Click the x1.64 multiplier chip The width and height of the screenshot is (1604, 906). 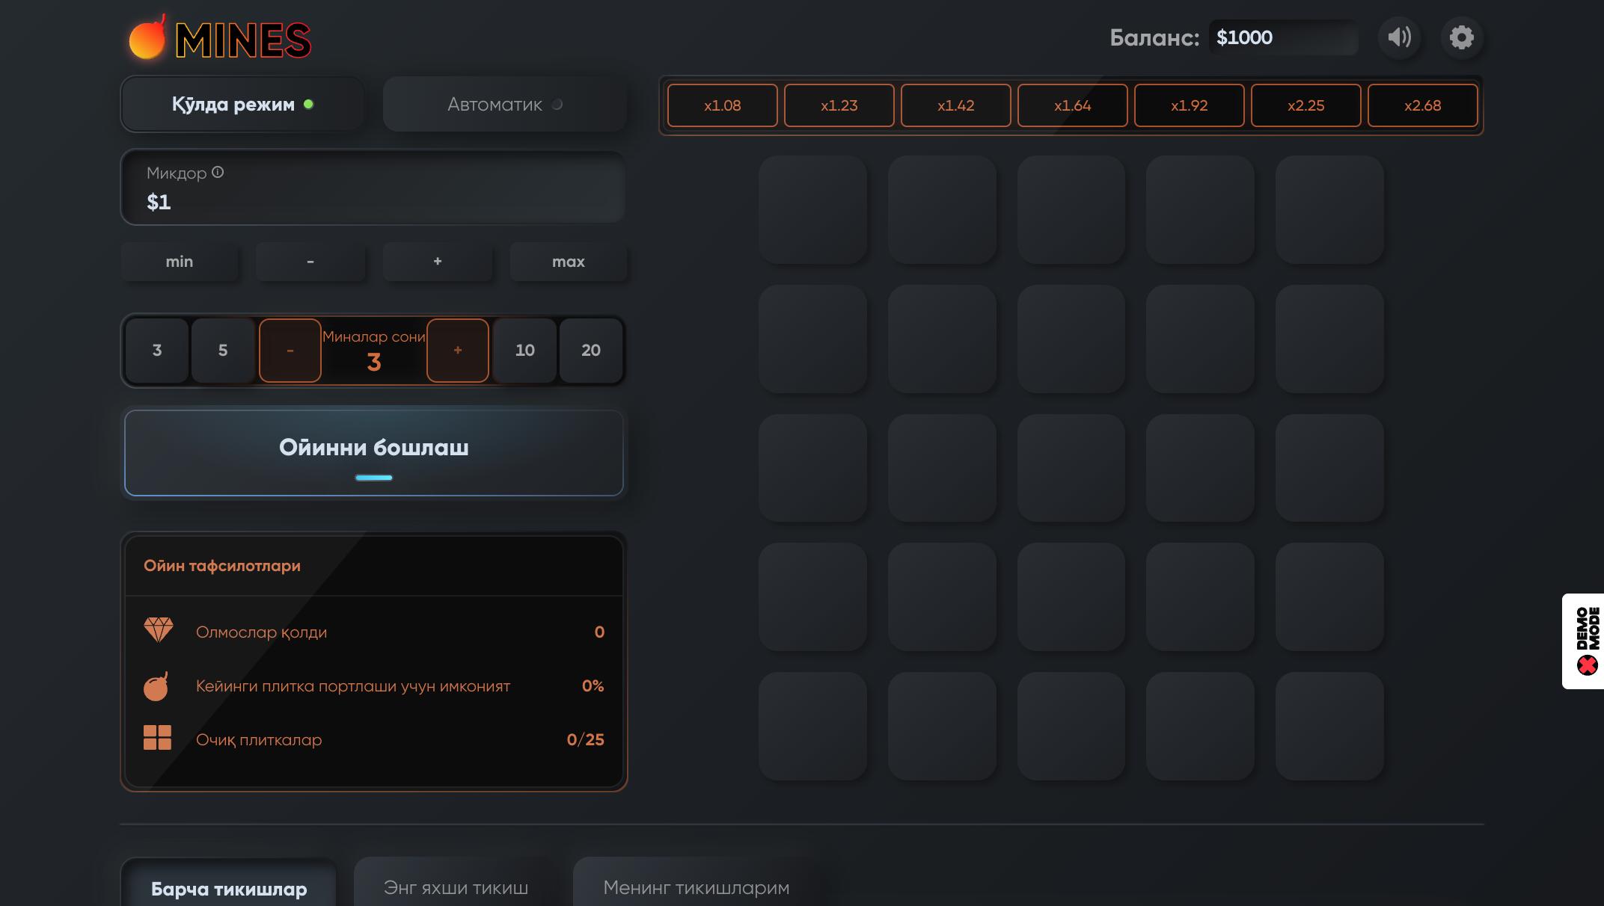coord(1073,105)
